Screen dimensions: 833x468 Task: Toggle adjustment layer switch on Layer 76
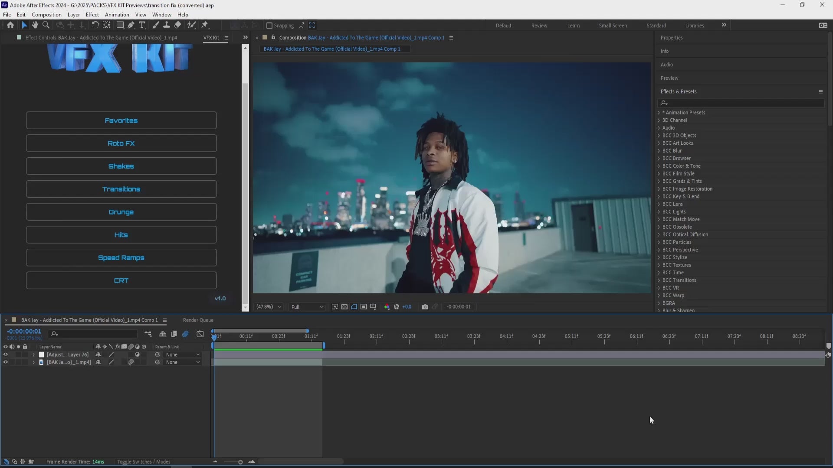(x=138, y=354)
